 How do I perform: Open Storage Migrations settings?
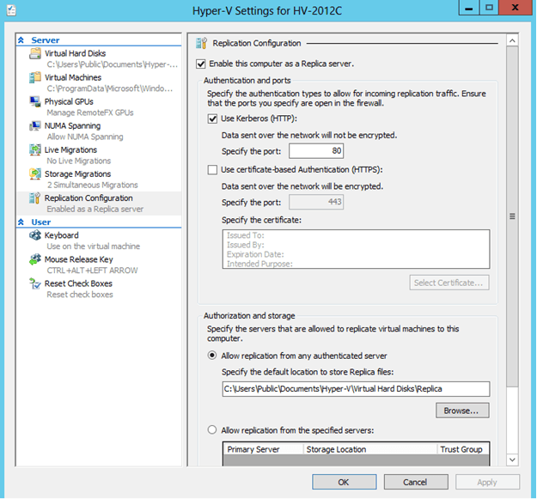(x=77, y=173)
